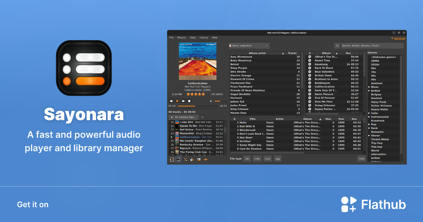Toggle the ogg file type filter
423x222 pixels.
278,159
